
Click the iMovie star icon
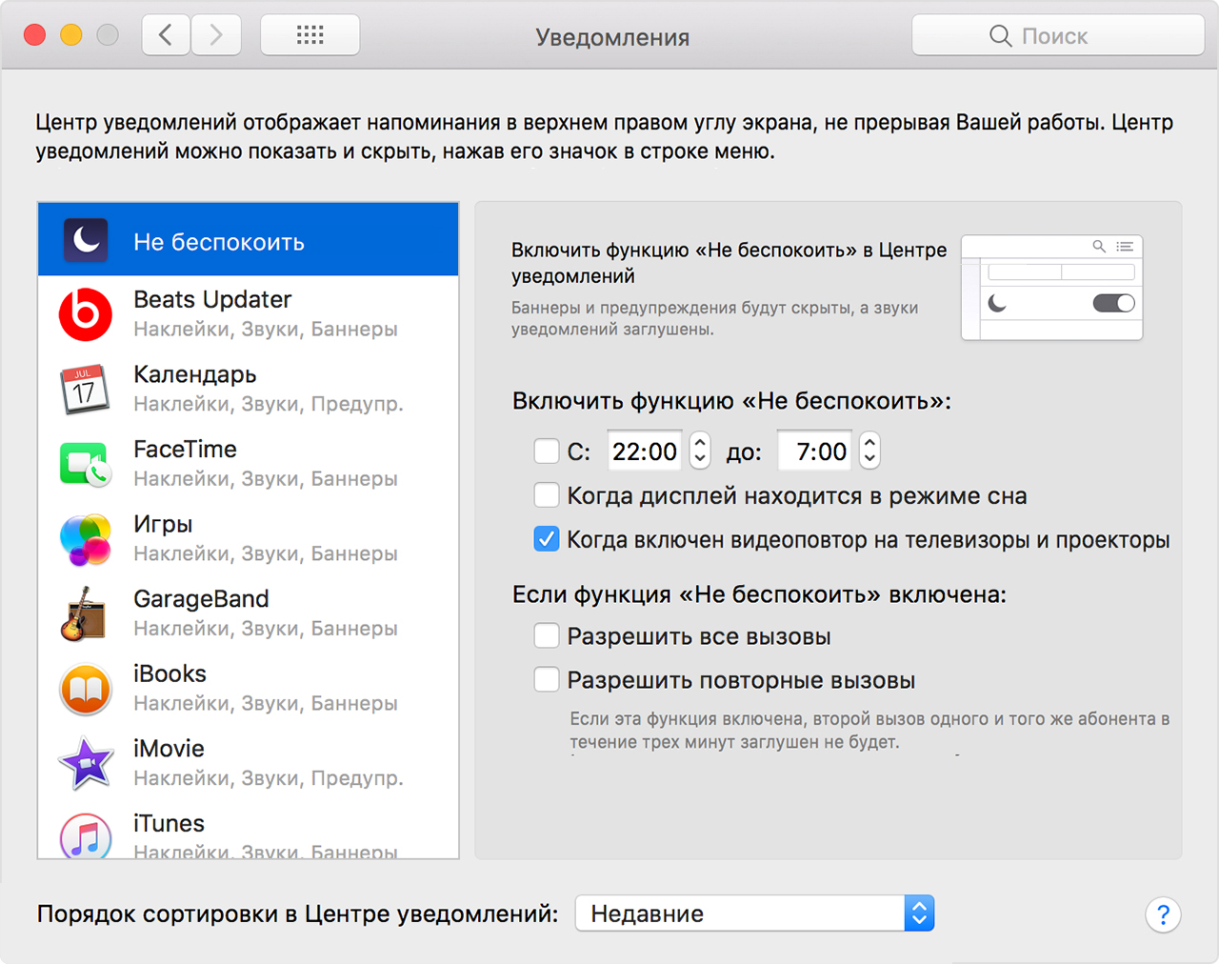tap(86, 763)
